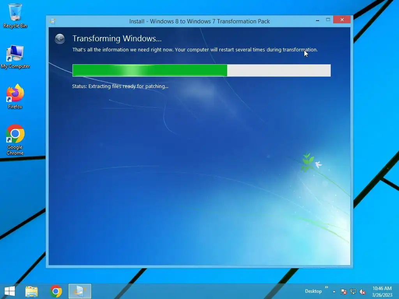The width and height of the screenshot is (399, 299).
Task: Close the Transformation Pack installer window
Action: 342,19
